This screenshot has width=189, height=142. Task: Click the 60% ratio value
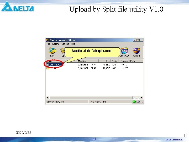pos(114,68)
